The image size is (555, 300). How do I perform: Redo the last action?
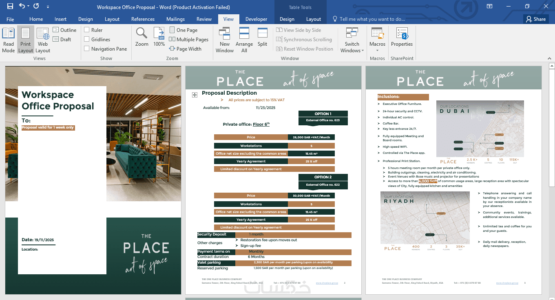pyautogui.click(x=36, y=6)
